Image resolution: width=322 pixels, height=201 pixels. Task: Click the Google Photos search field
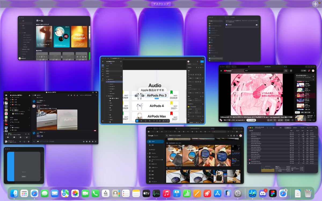pos(189,135)
